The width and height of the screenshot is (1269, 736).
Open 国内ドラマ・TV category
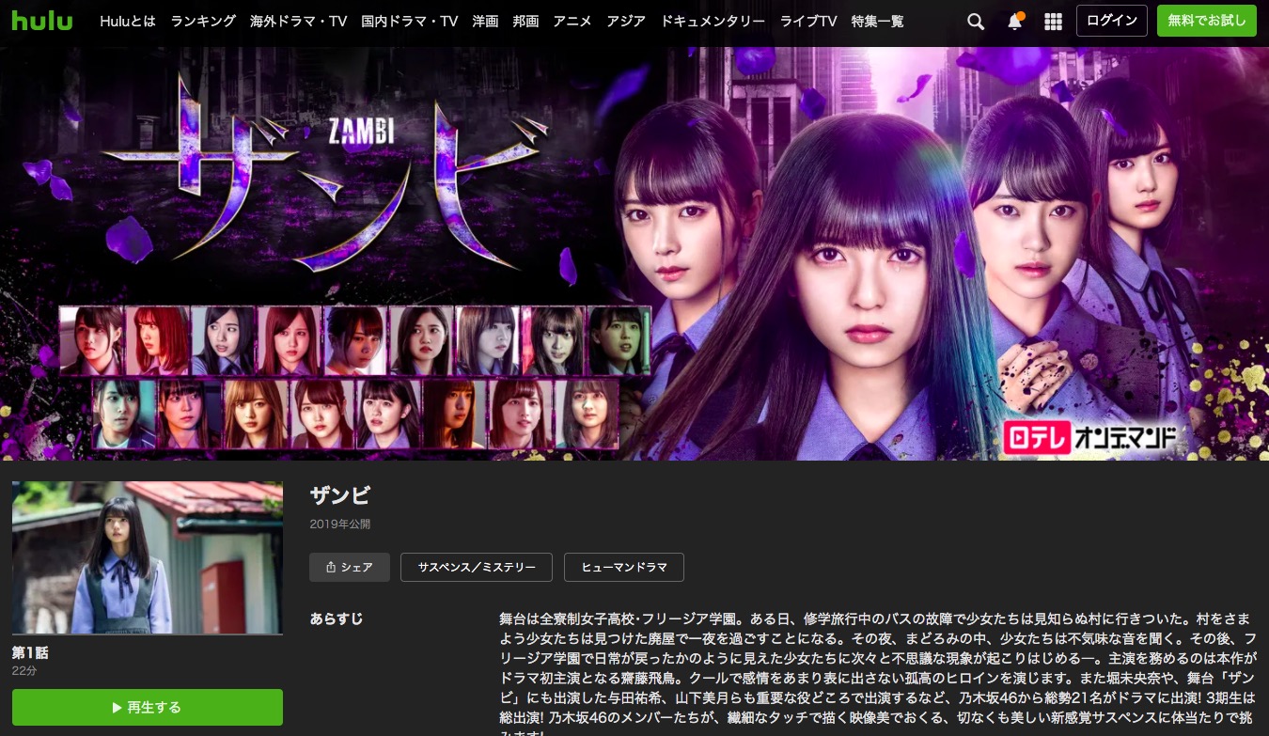click(409, 21)
